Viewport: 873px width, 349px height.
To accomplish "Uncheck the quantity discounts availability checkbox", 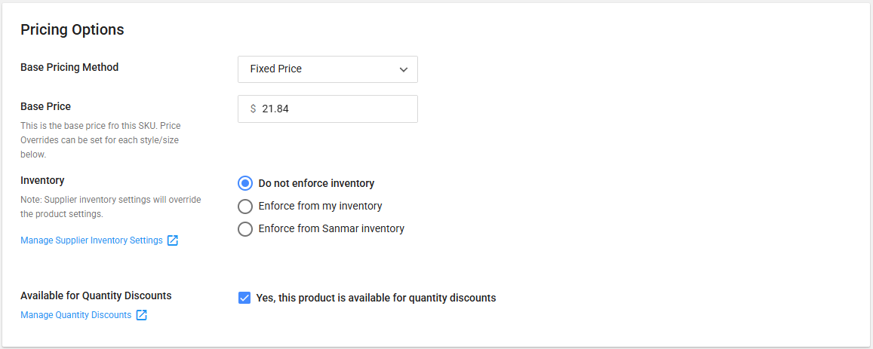I will [x=244, y=298].
